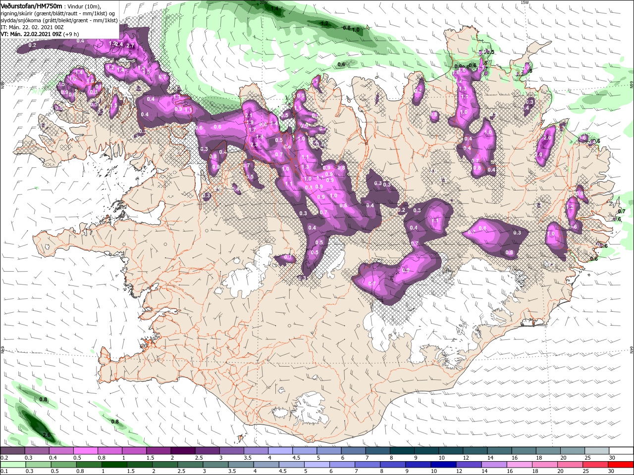
Task: Click the 15W longitude label
Action: tap(525, 2)
